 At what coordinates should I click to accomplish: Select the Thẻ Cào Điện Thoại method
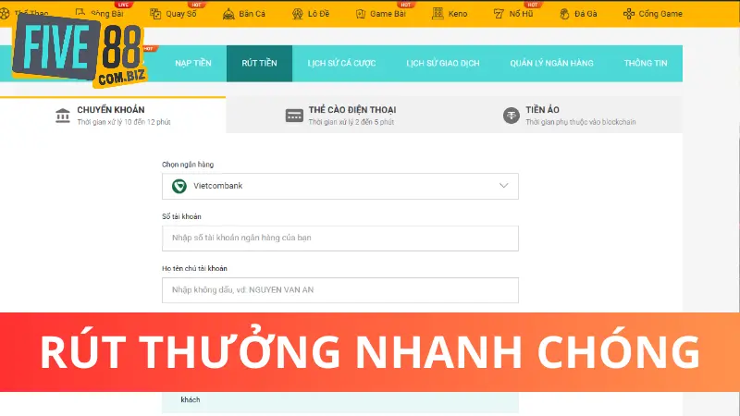pyautogui.click(x=339, y=115)
